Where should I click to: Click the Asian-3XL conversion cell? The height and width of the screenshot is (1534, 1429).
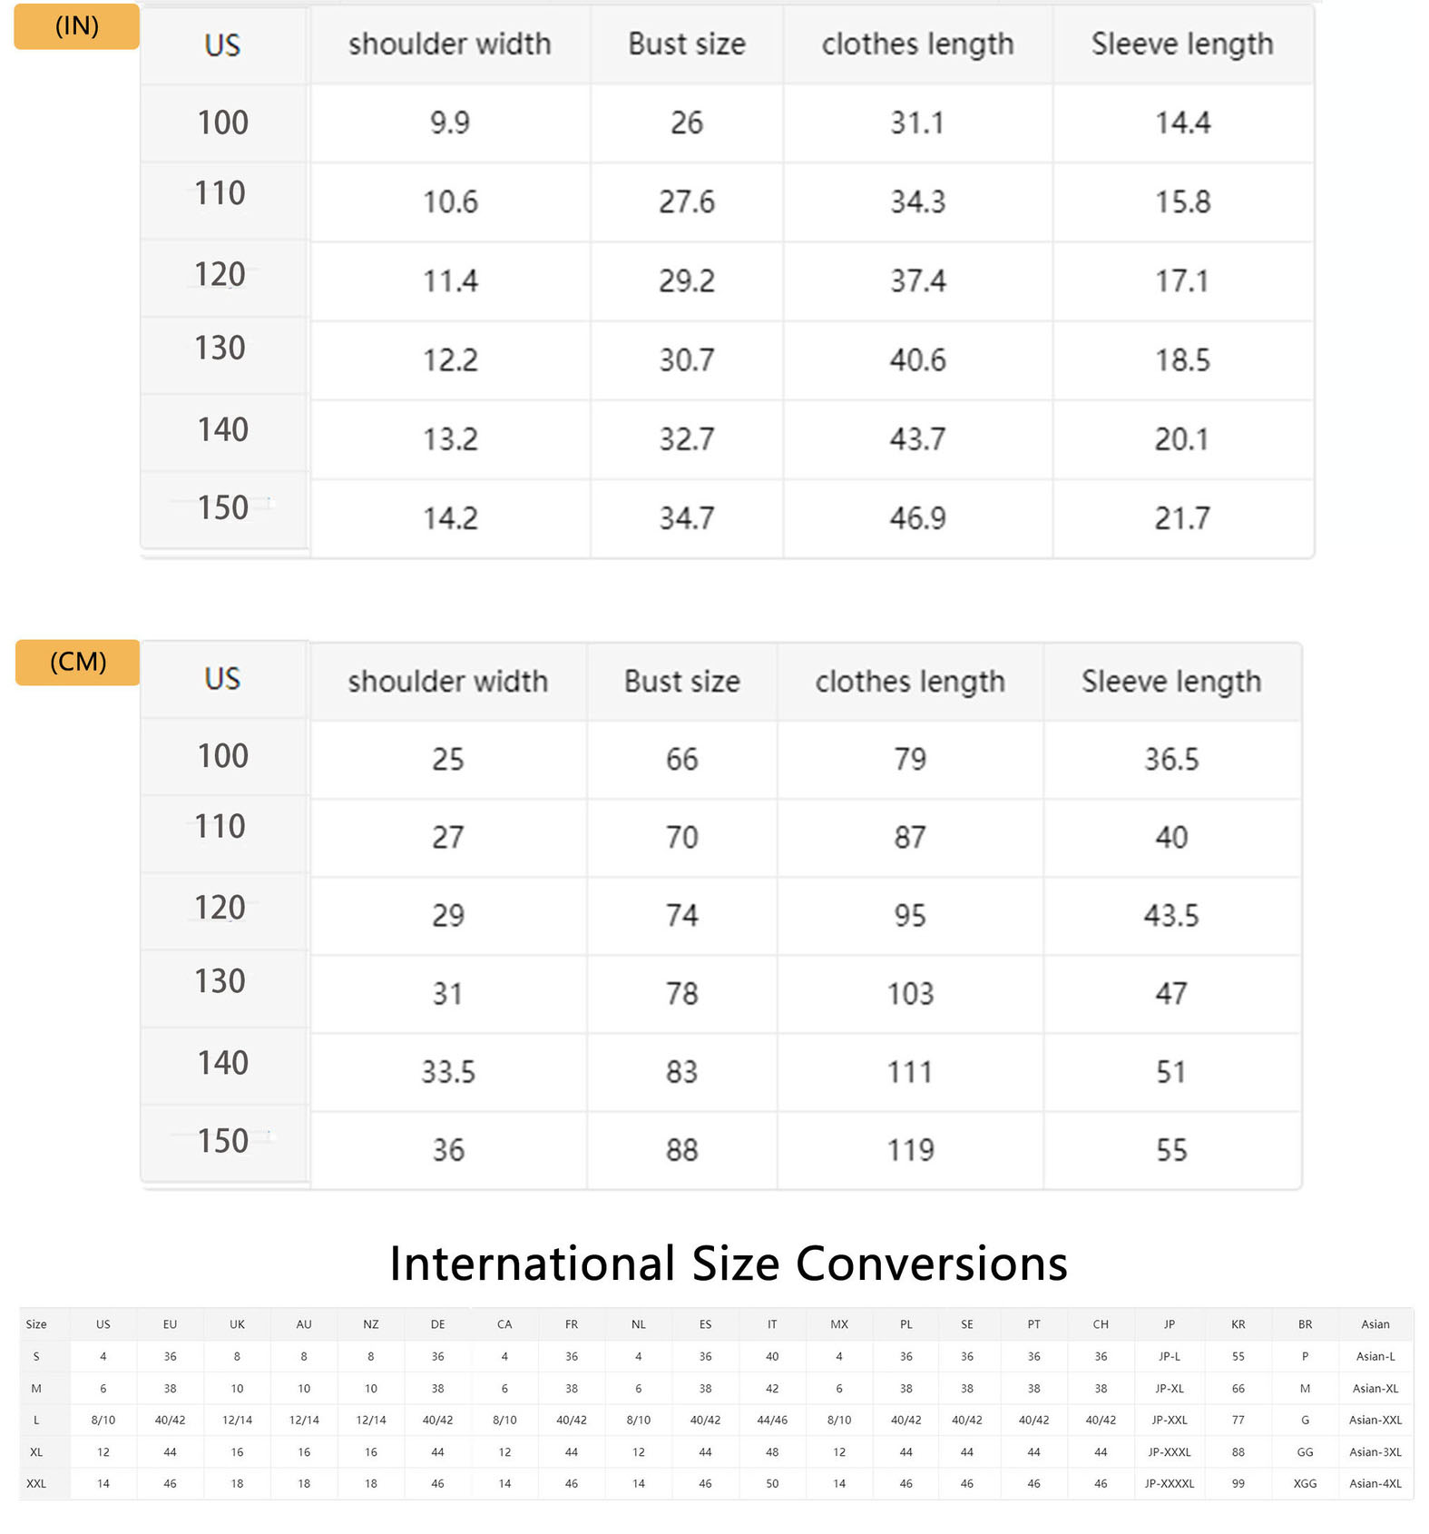click(x=1375, y=1451)
